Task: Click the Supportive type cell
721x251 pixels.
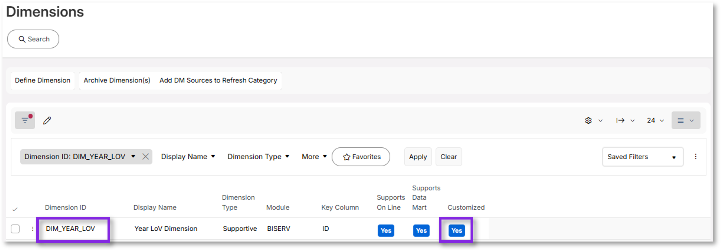Action: 240,229
